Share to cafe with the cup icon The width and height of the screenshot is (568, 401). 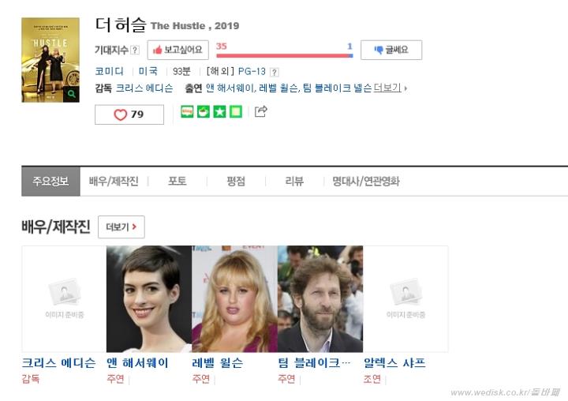point(204,111)
